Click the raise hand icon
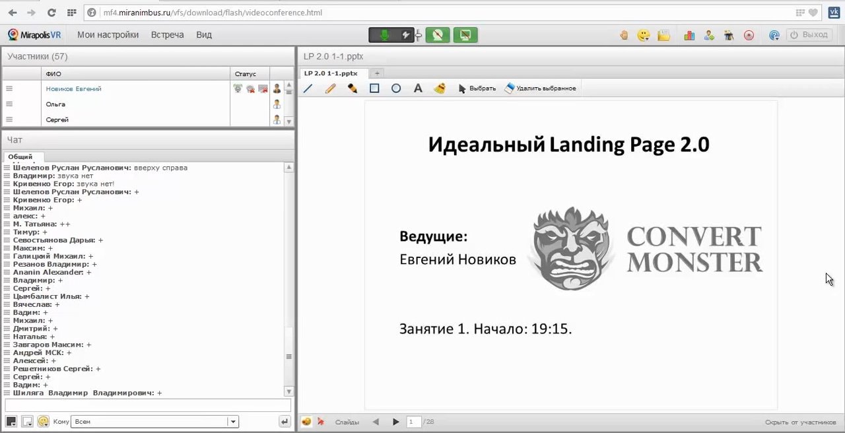This screenshot has width=845, height=433. click(624, 35)
